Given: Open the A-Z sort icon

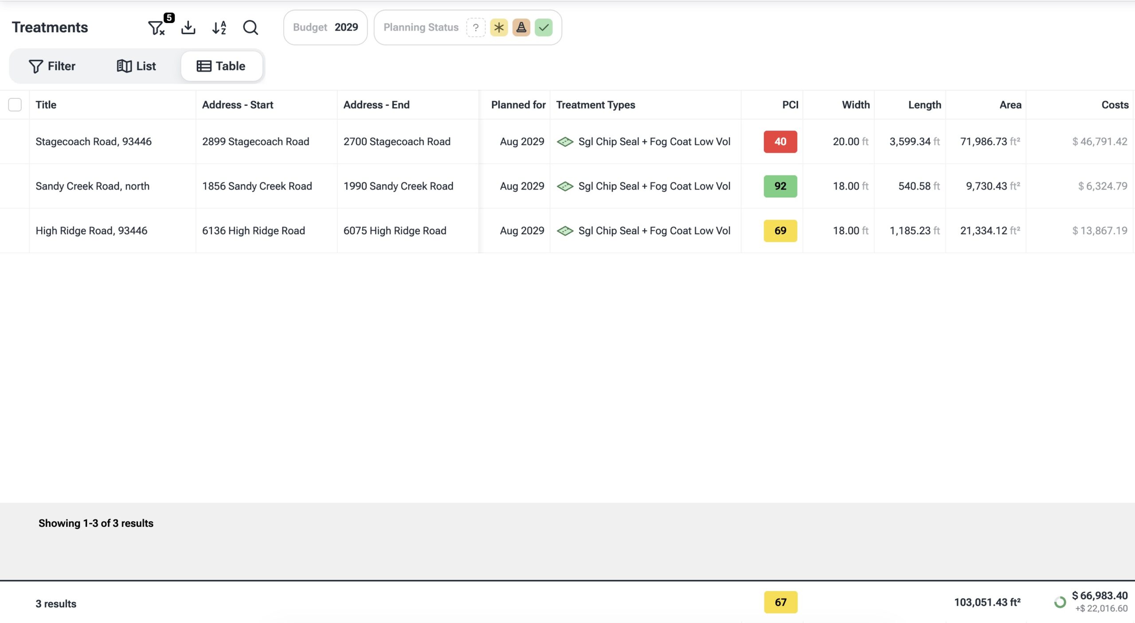Looking at the screenshot, I should point(219,27).
